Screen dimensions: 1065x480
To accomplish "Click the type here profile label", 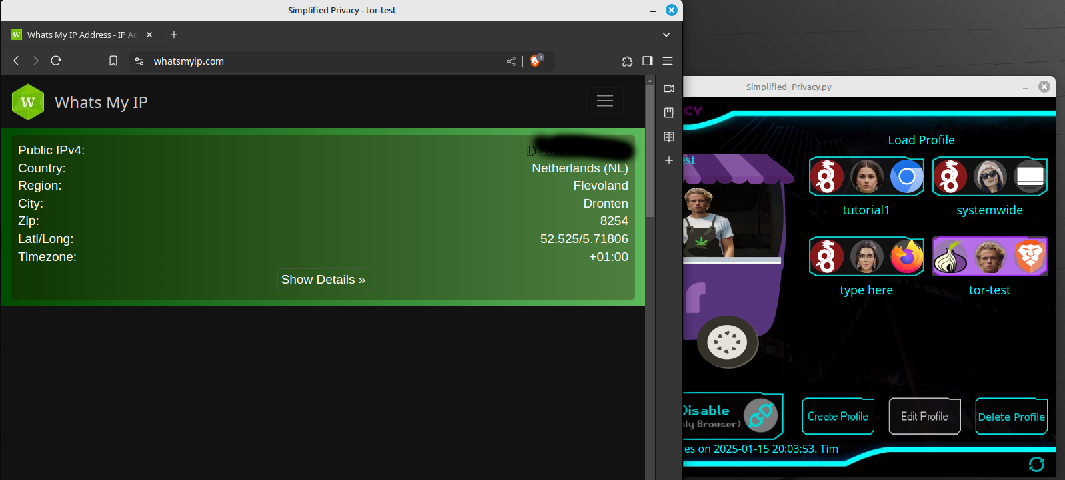I will pyautogui.click(x=866, y=290).
